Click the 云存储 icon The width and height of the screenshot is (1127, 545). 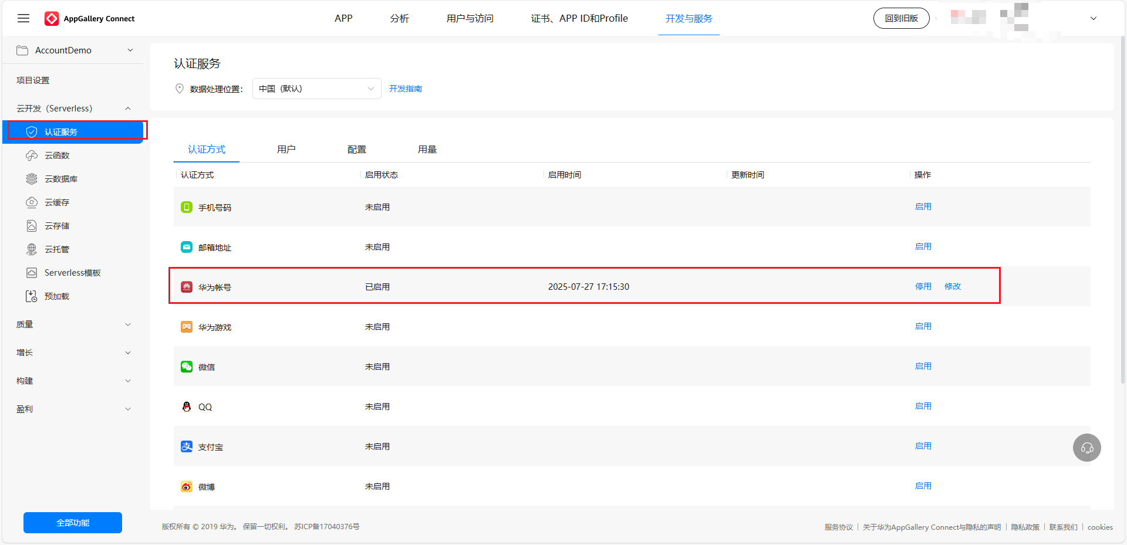[32, 226]
